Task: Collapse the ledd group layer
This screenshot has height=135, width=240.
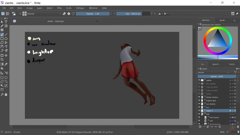Action: point(205,114)
